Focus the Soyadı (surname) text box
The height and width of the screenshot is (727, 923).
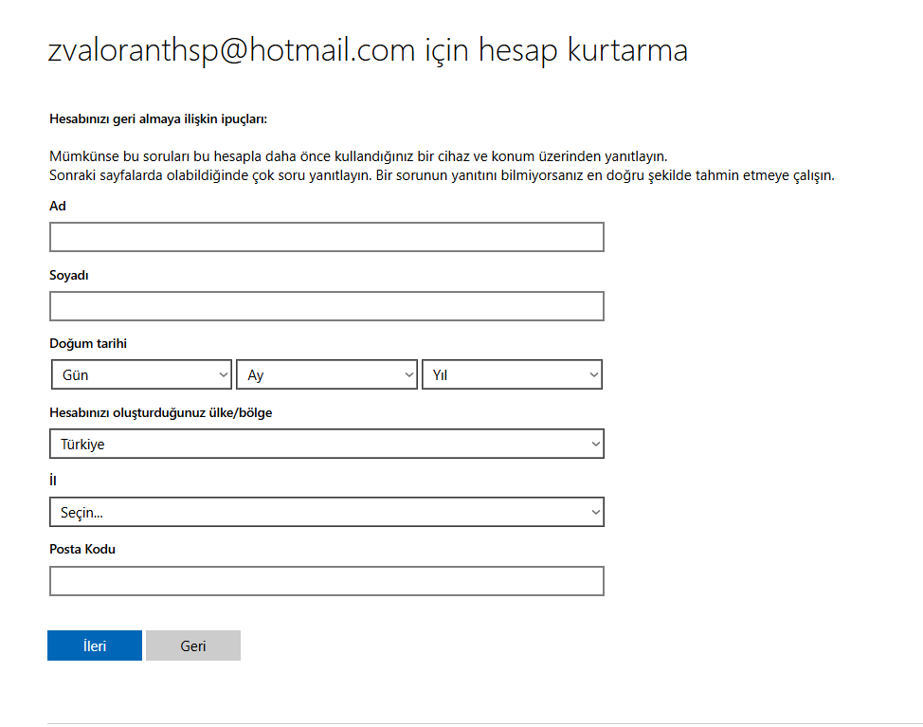(327, 306)
